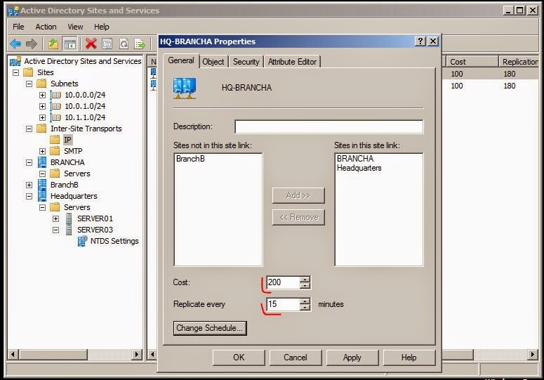The width and height of the screenshot is (544, 380).
Task: Toggle the Show/Hide console tree icon
Action: 69,44
